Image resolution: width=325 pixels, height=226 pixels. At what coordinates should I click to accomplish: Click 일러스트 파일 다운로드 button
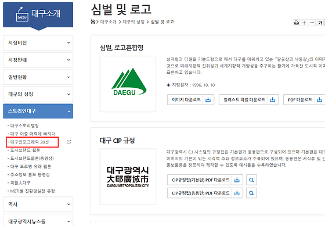click(249, 100)
